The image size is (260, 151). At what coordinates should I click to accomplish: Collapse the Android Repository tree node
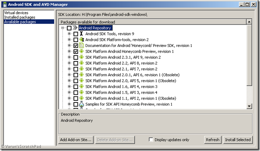click(x=63, y=28)
